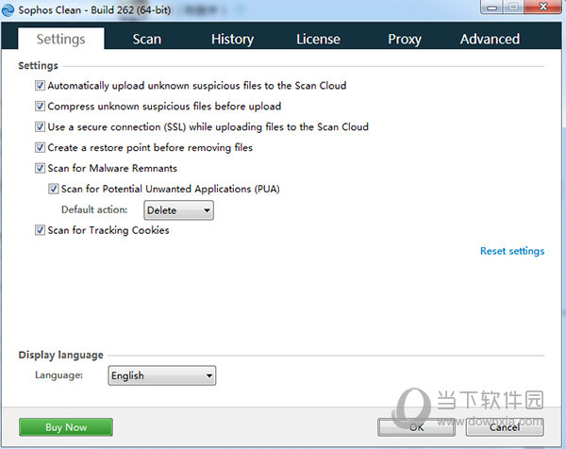Minimize the Sophos Clean window
Screen dimensions: 566x449
(x=492, y=7)
